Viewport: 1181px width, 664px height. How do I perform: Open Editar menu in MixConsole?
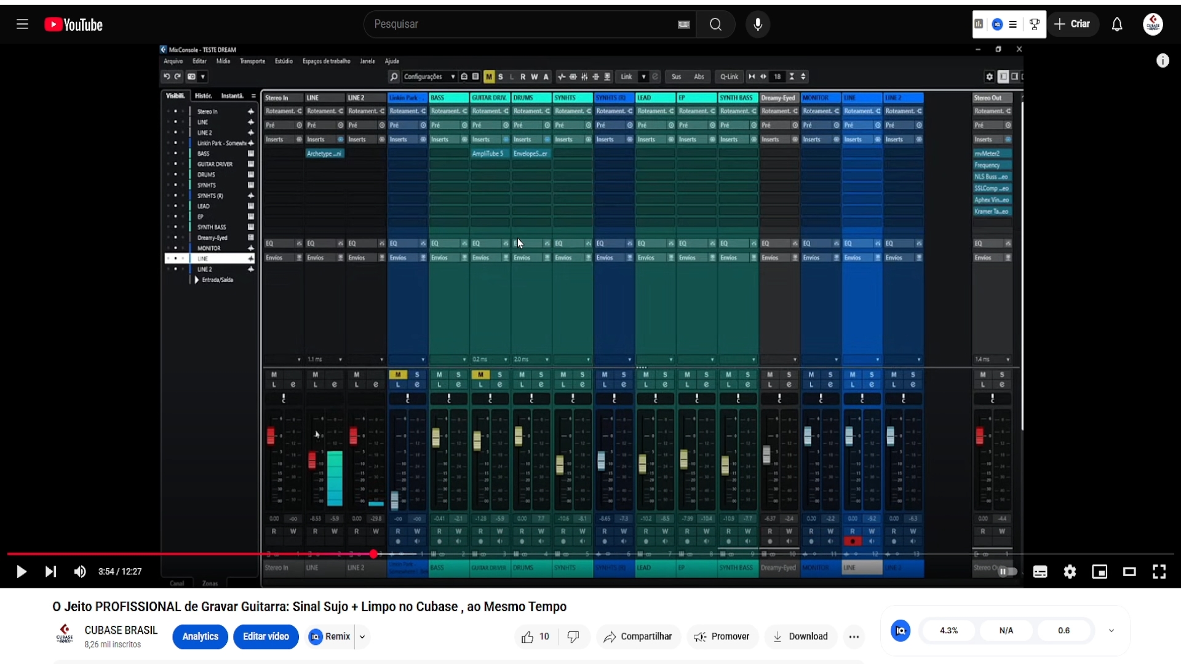[199, 61]
